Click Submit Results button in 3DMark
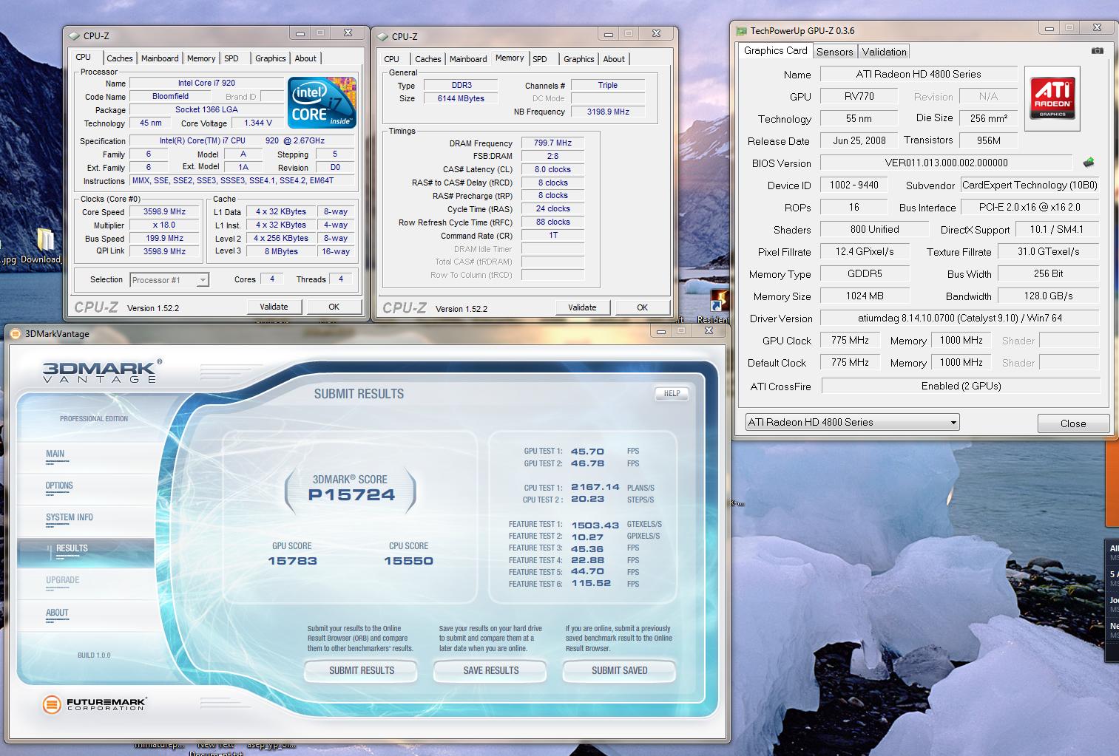This screenshot has width=1119, height=756. pos(362,670)
